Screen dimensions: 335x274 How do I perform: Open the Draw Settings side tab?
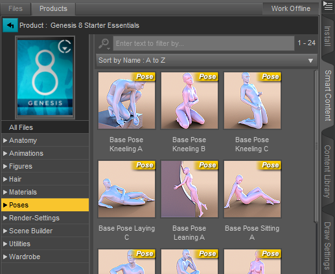(x=327, y=246)
